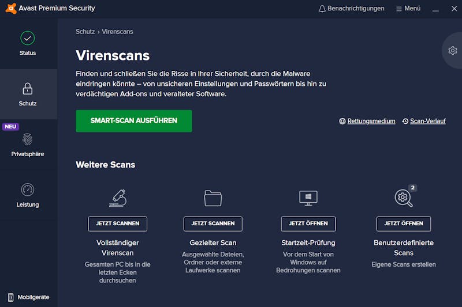The image size is (462, 307).
Task: Click JETZT ÖFFNEN for Benutzerdefinierte Scans
Action: point(404,224)
